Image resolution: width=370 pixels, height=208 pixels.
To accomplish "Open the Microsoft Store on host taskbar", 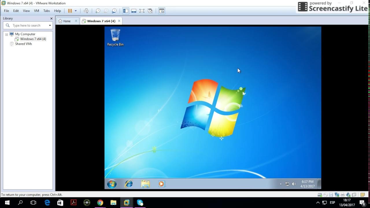I will click(60, 203).
